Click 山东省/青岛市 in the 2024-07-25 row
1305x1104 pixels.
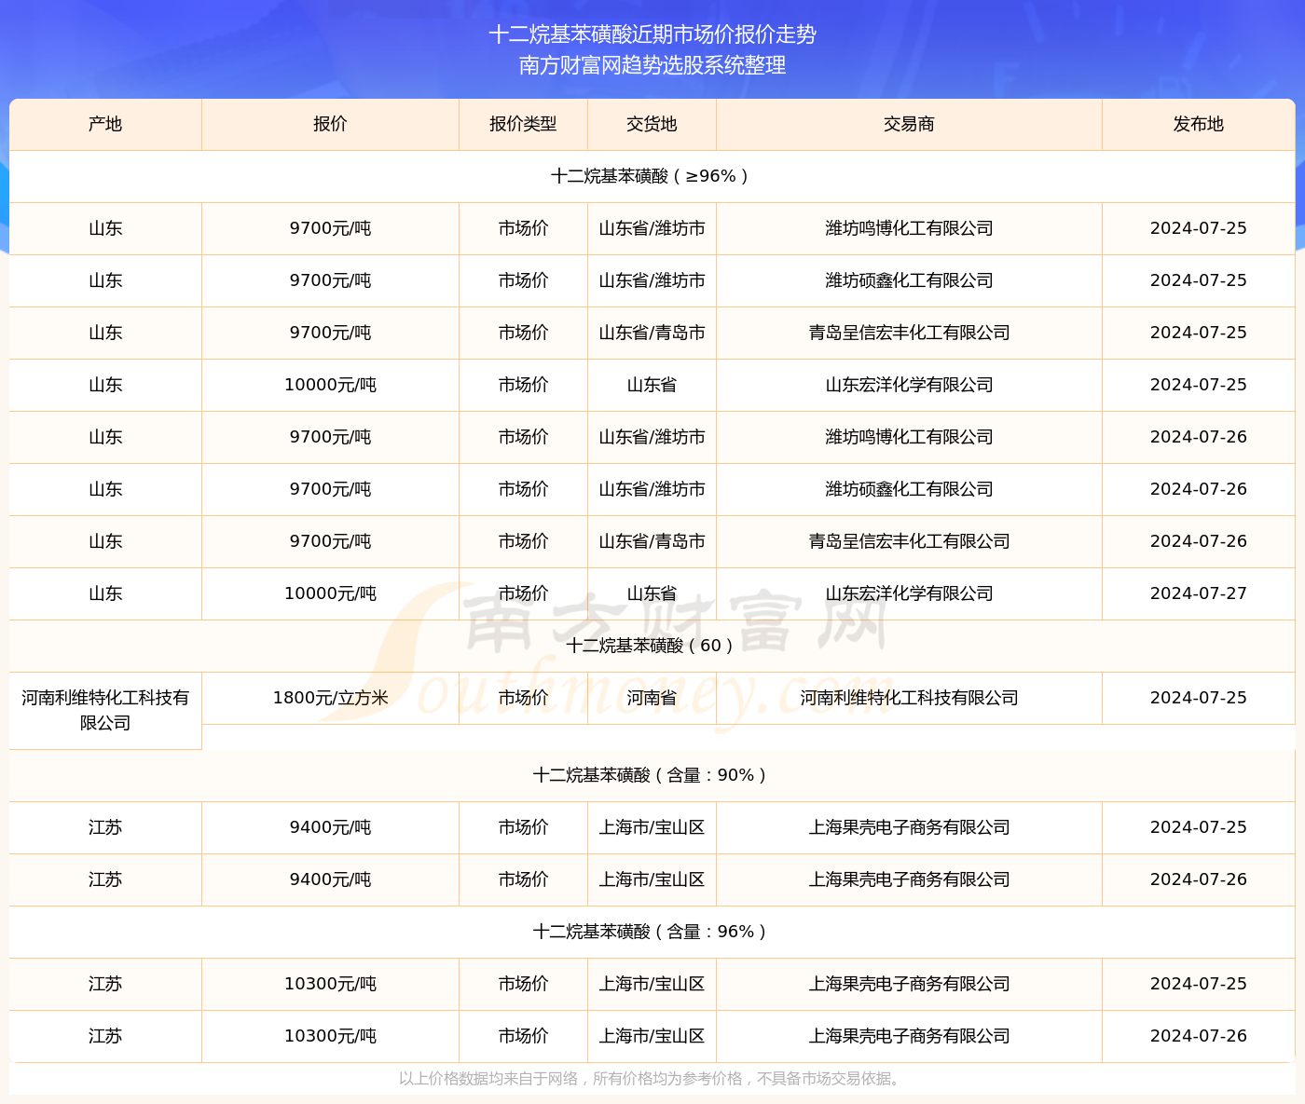652,333
